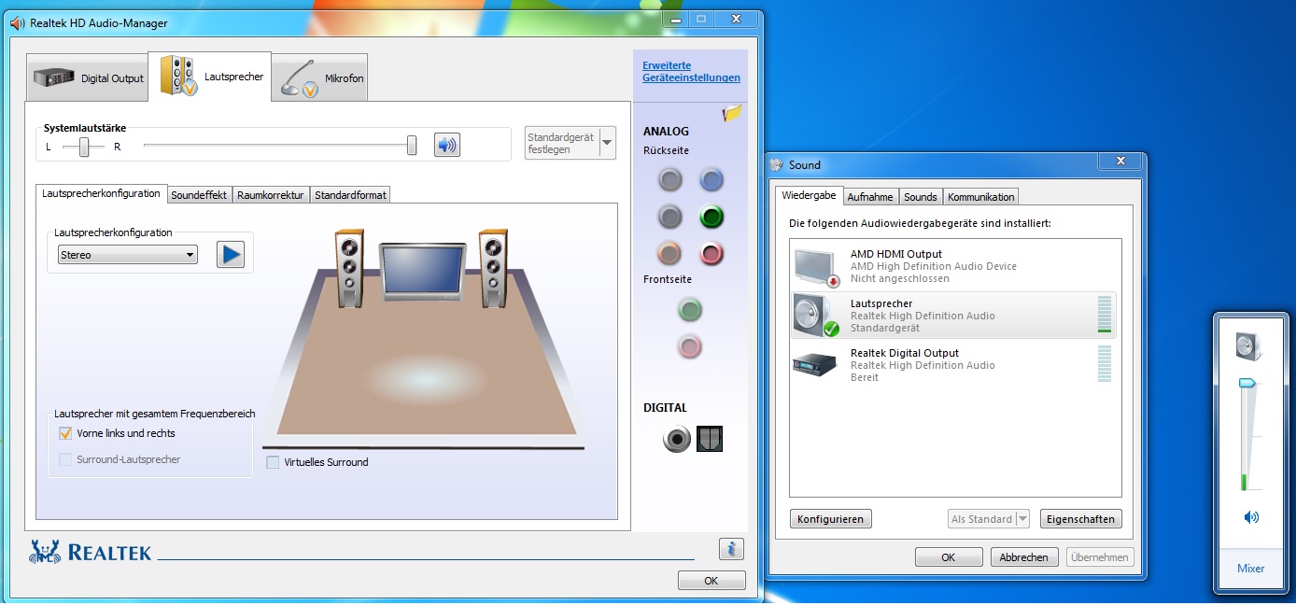Viewport: 1296px width, 605px height.
Task: Open the Raumkorrektur tab
Action: coord(271,195)
